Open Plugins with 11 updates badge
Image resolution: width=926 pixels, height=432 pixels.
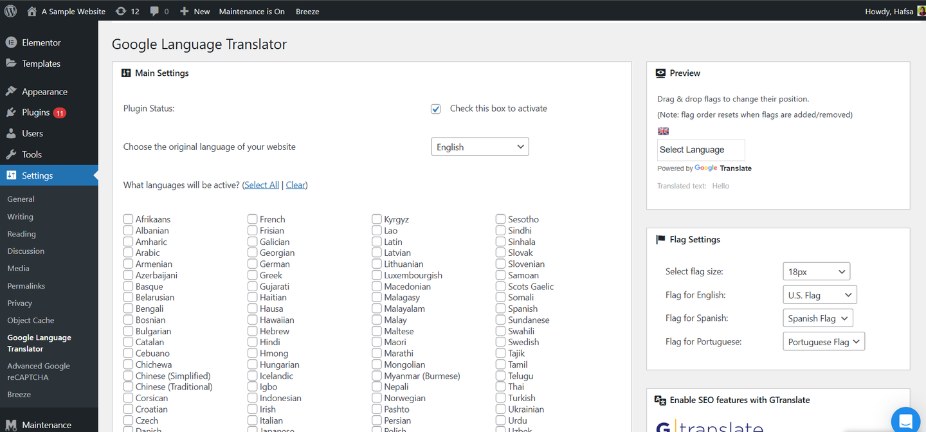[x=36, y=113]
